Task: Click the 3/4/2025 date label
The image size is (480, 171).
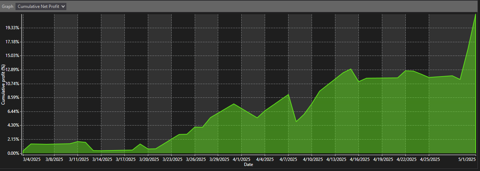Action: [x=32, y=159]
